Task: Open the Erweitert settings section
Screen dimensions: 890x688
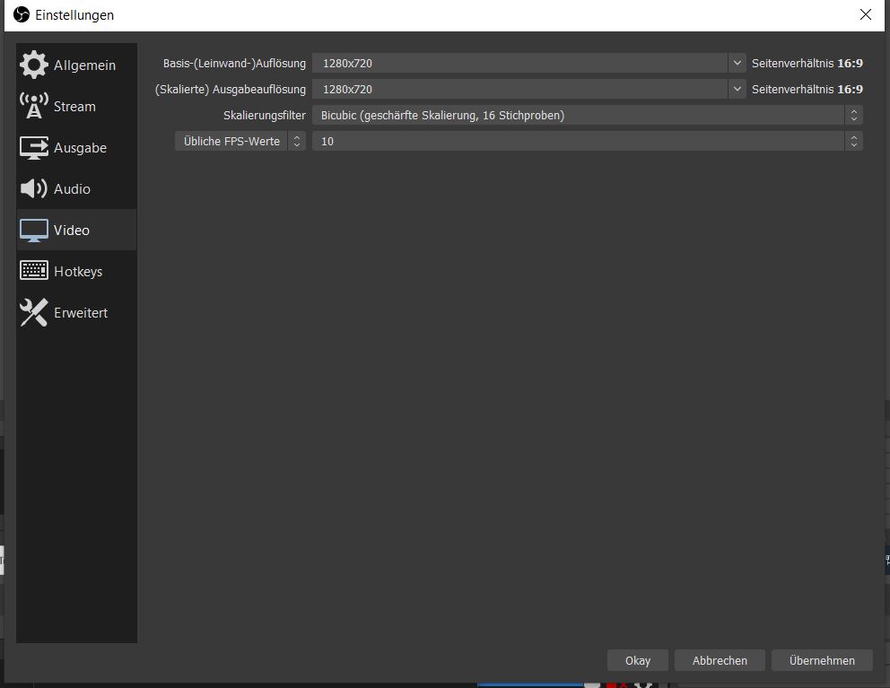Action: click(81, 313)
